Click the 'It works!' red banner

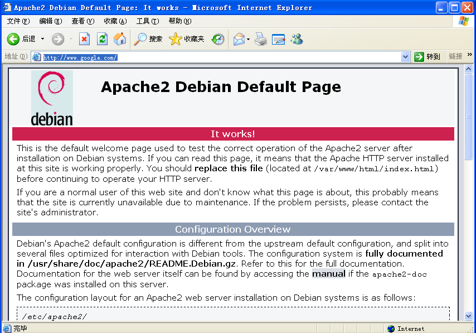tap(233, 134)
